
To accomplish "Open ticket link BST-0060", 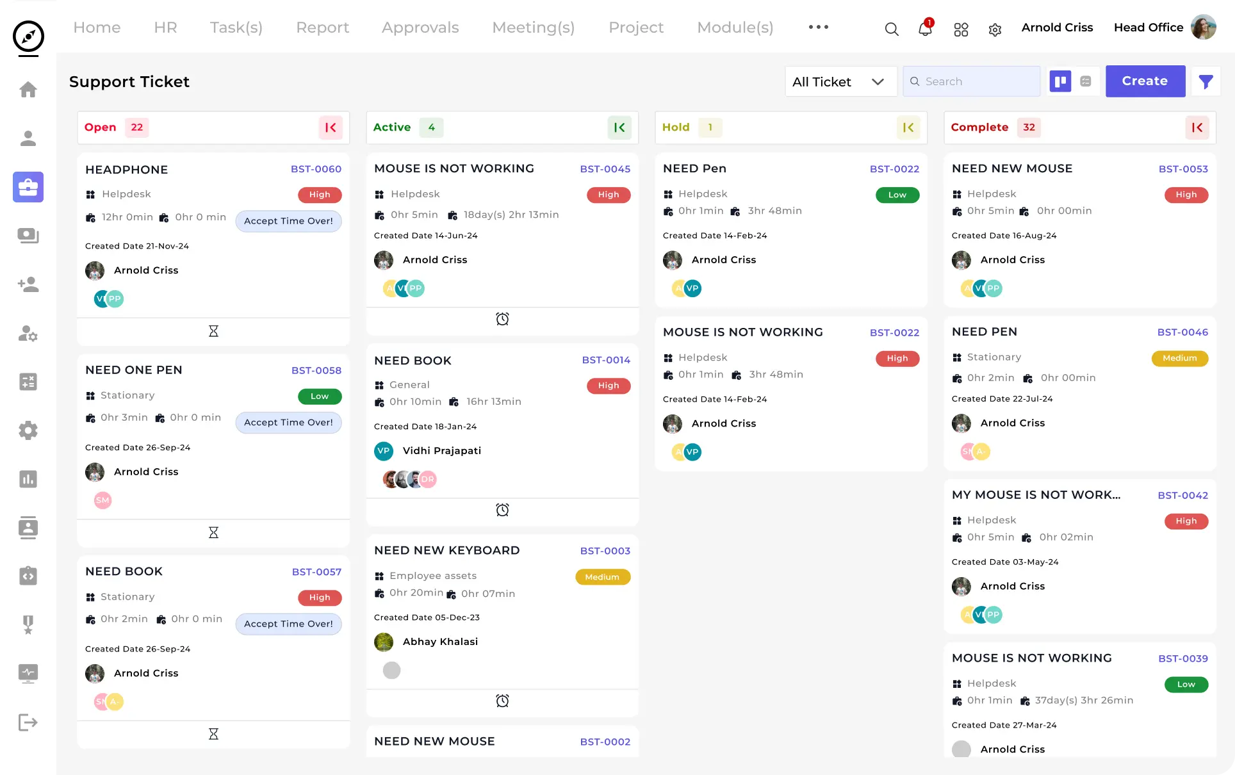I will tap(316, 169).
